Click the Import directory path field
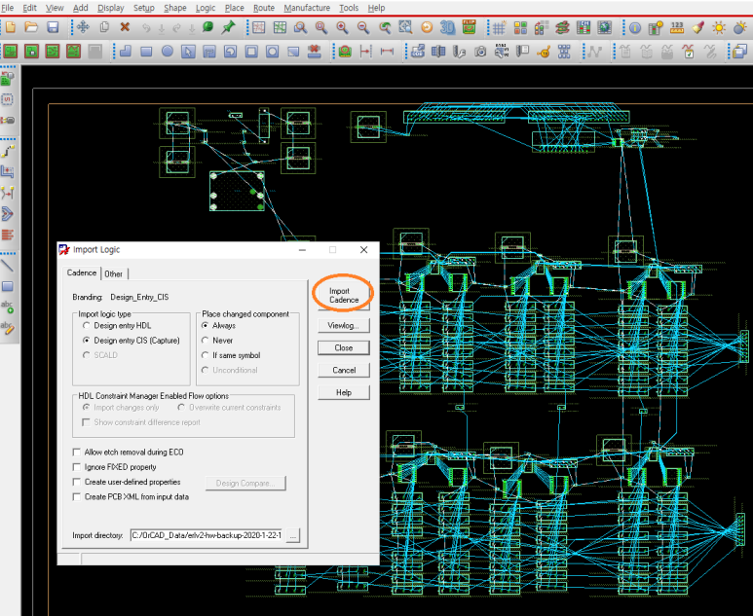Screen dimensions: 753x616 tap(206, 535)
